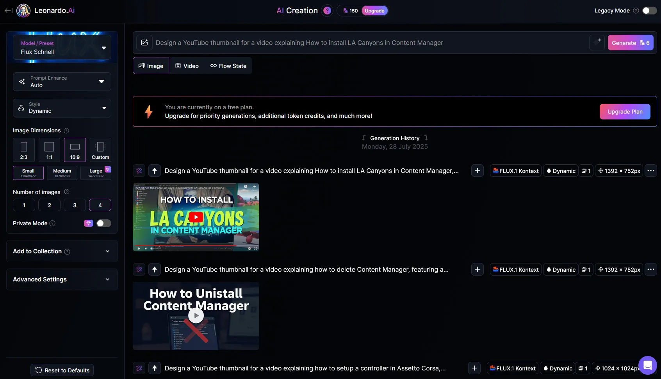Expand Advanced Settings
Viewport: 661px width, 379px height.
pyautogui.click(x=62, y=279)
